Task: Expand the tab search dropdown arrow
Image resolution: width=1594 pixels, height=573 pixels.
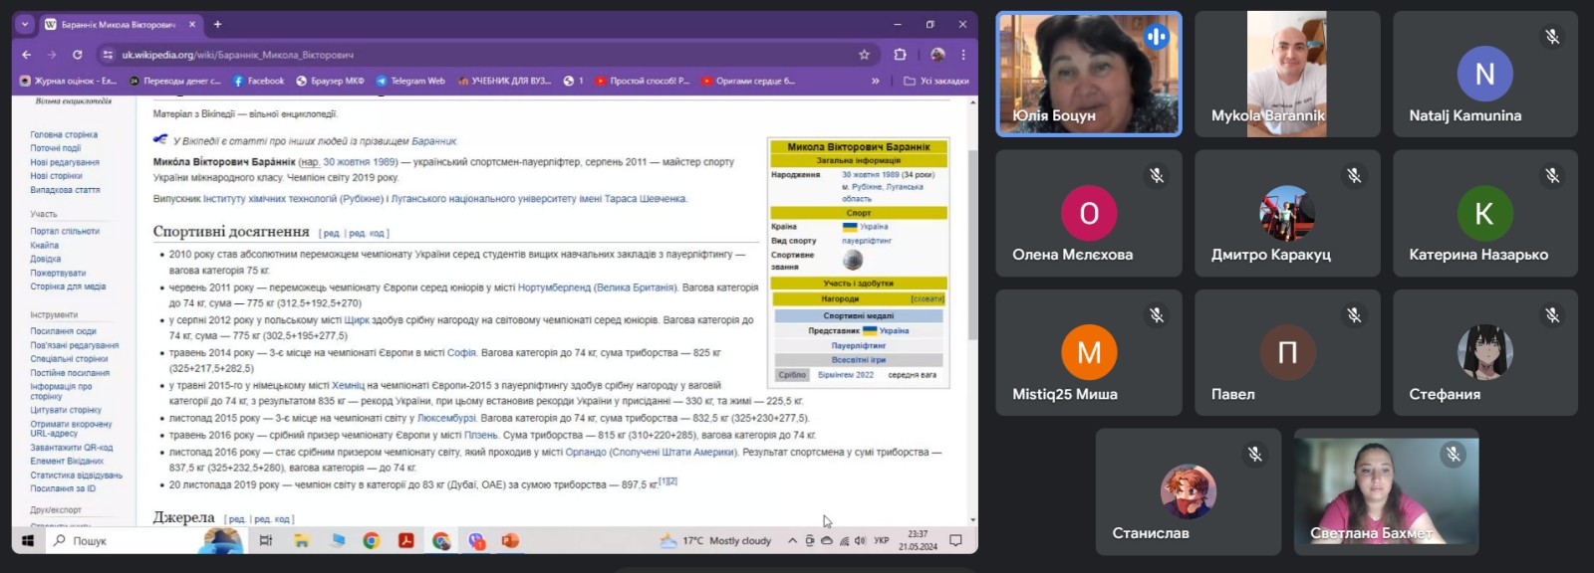Action: point(25,25)
